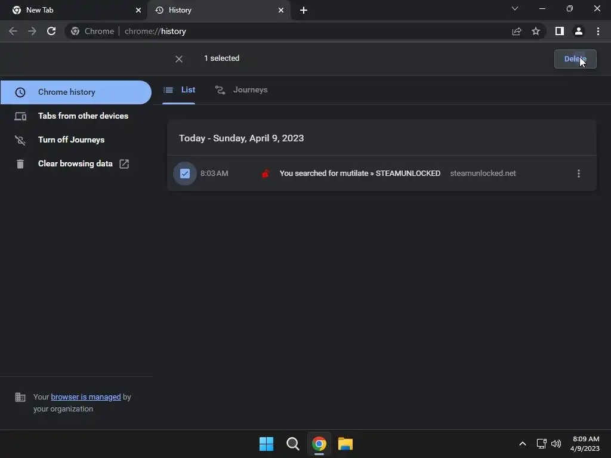611x458 pixels.
Task: Bookmark this tab with the star icon
Action: pos(536,31)
